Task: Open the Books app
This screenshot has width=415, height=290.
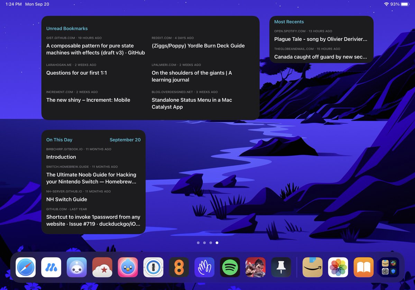Action: (x=364, y=267)
